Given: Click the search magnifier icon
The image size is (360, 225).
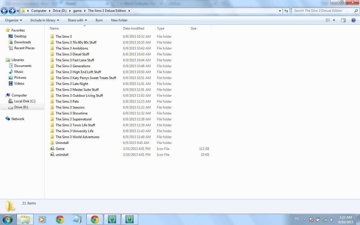Looking at the screenshot, I should click(356, 11).
